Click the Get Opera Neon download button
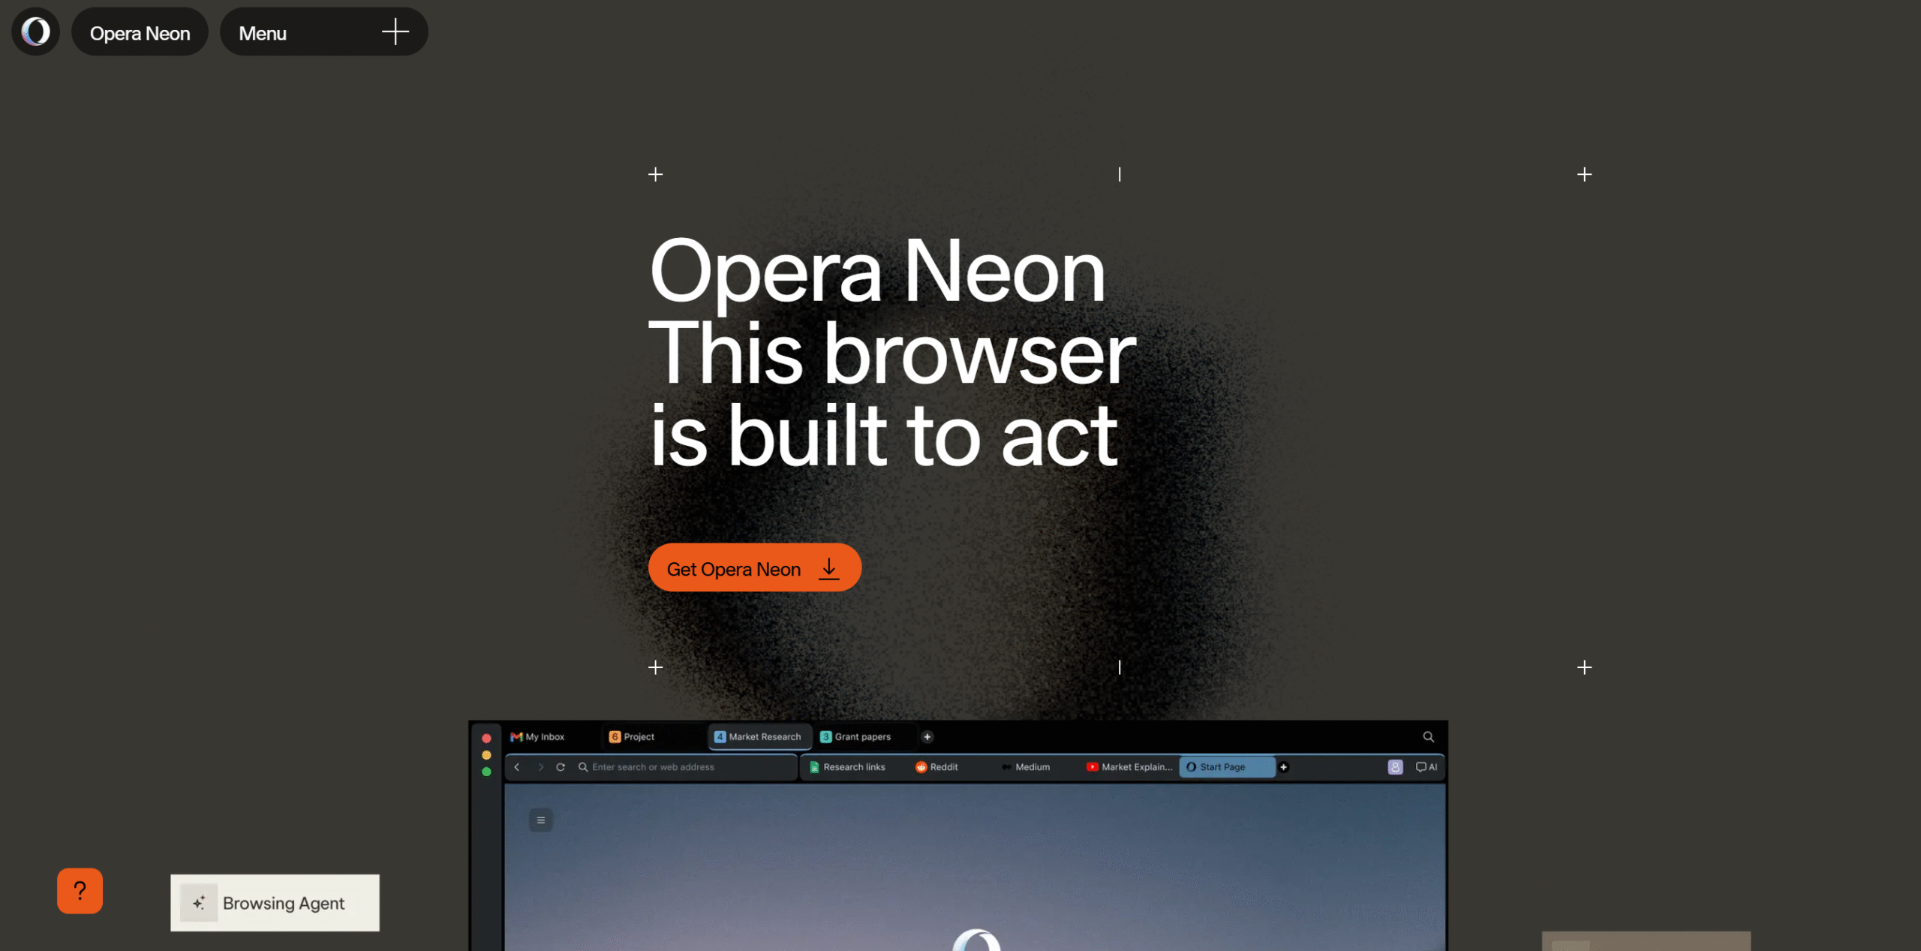Viewport: 1921px width, 951px height. tap(754, 568)
